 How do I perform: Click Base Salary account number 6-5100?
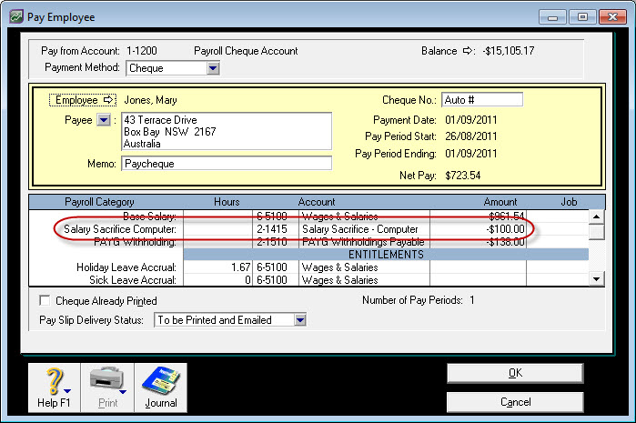point(272,217)
